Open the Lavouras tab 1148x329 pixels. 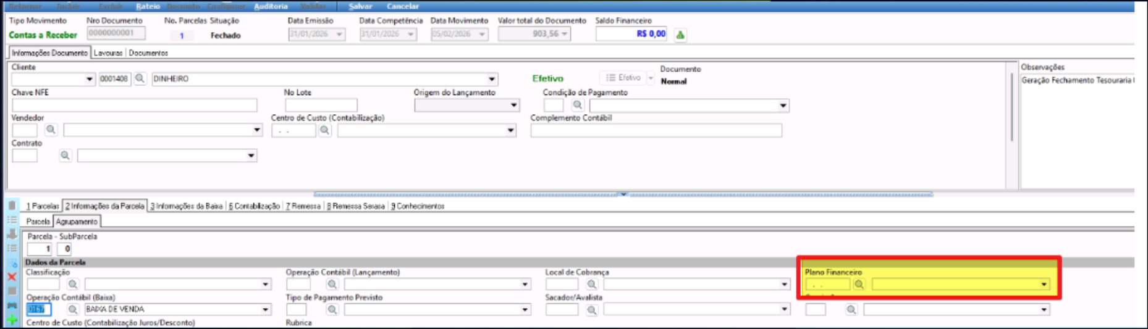coord(108,53)
